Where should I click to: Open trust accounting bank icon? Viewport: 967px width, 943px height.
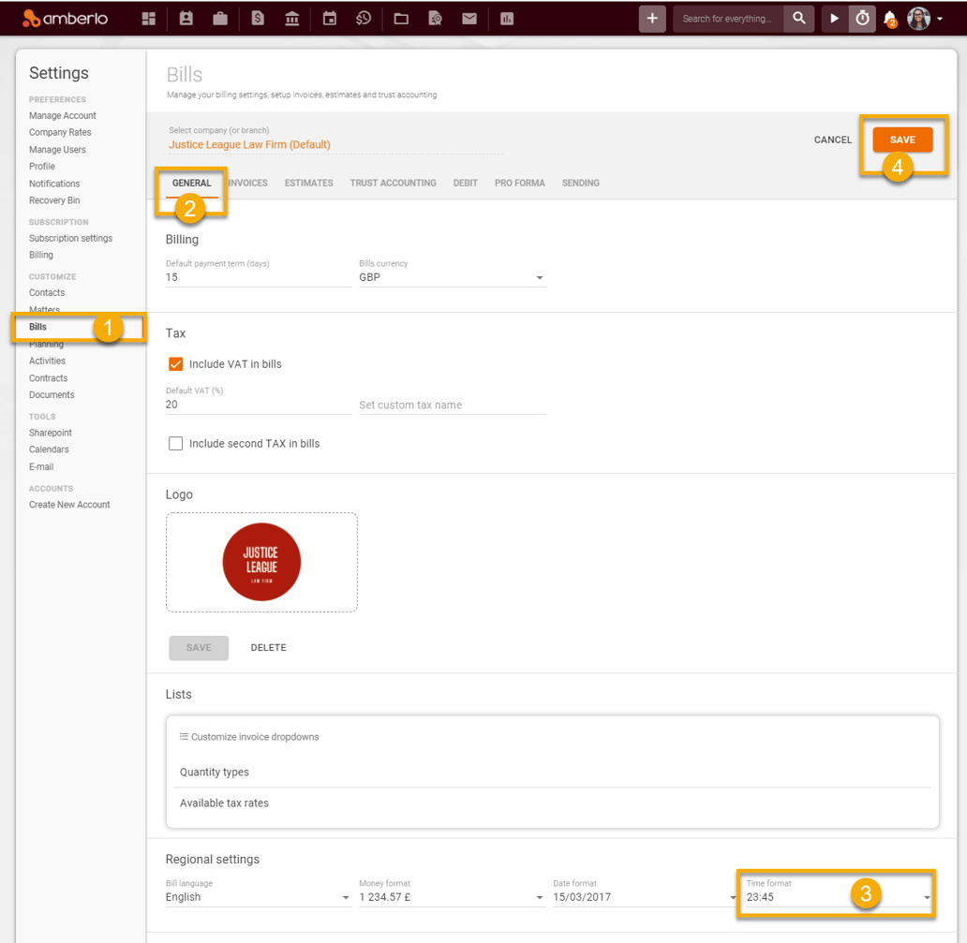tap(292, 19)
